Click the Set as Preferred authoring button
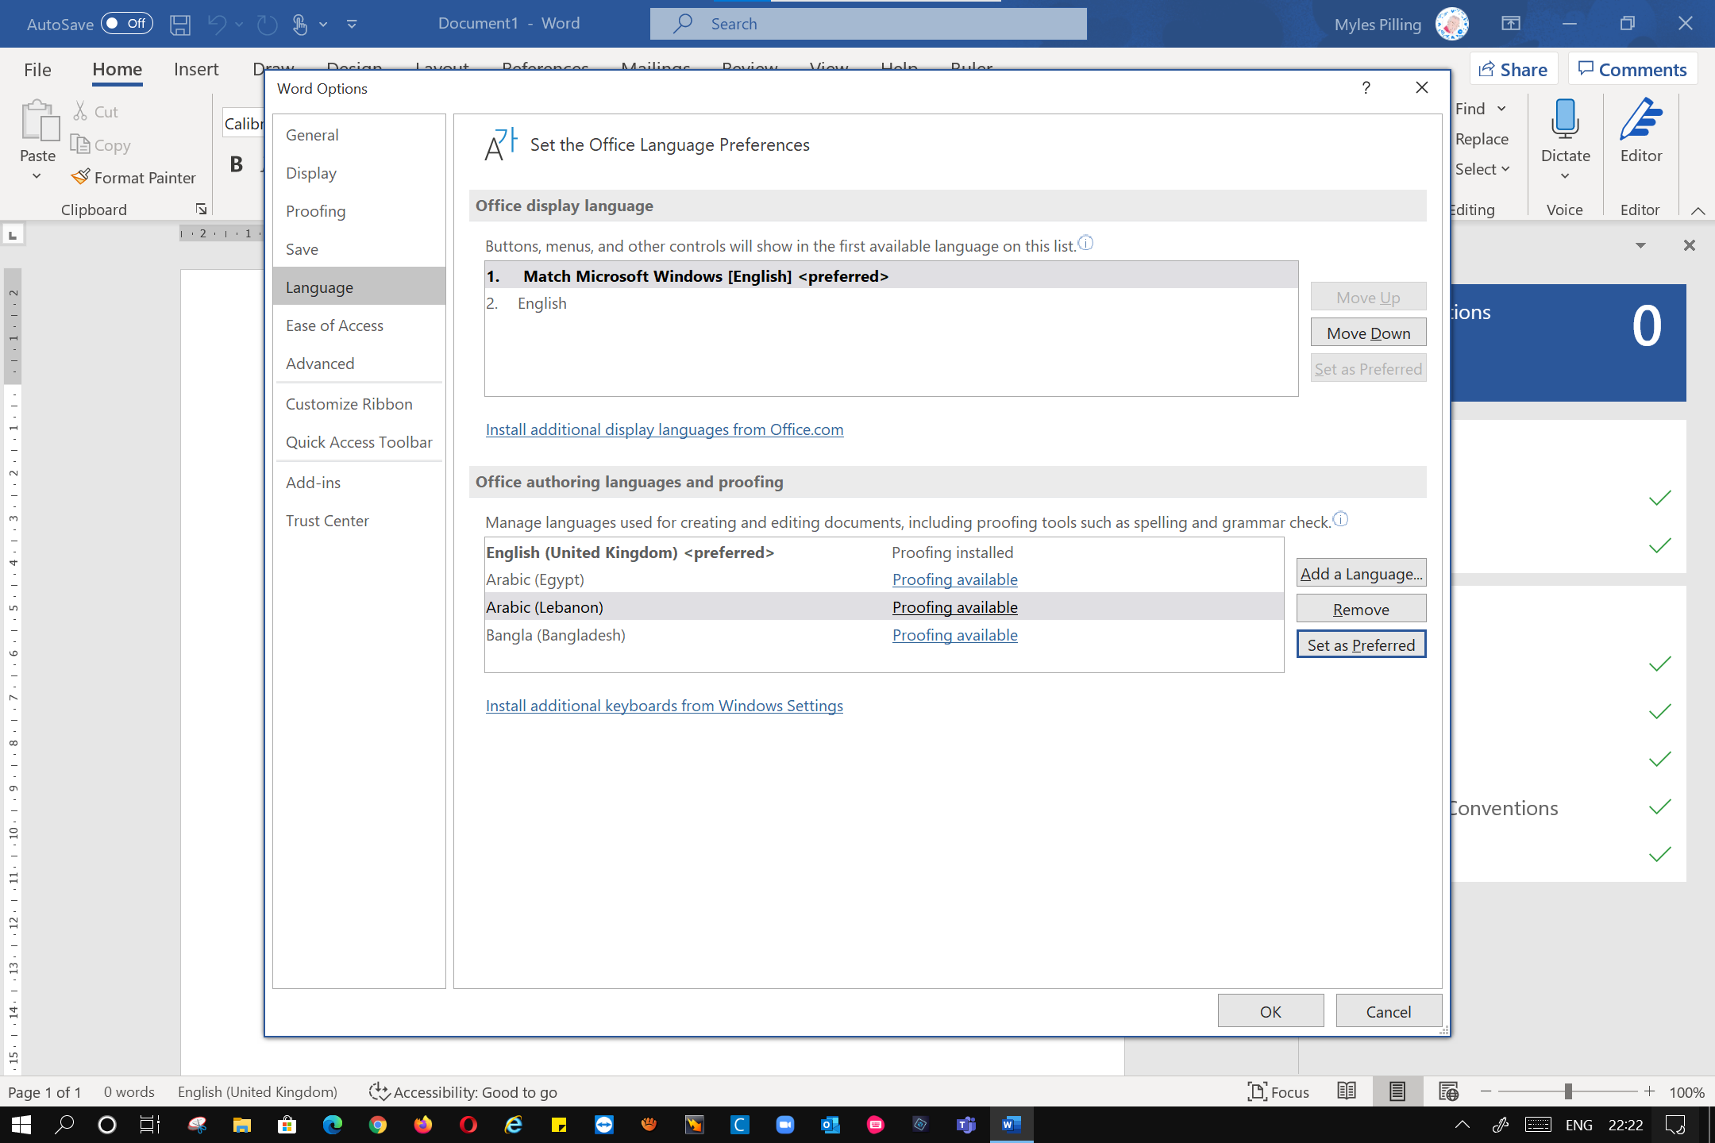 [1361, 645]
